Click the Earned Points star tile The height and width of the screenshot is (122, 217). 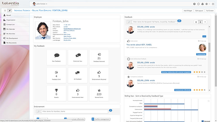click(x=99, y=93)
